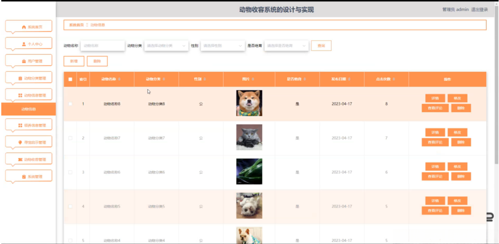Open the 是否绝育 filter dropdown
Screen dimensions: 499x244
pyautogui.click(x=286, y=46)
